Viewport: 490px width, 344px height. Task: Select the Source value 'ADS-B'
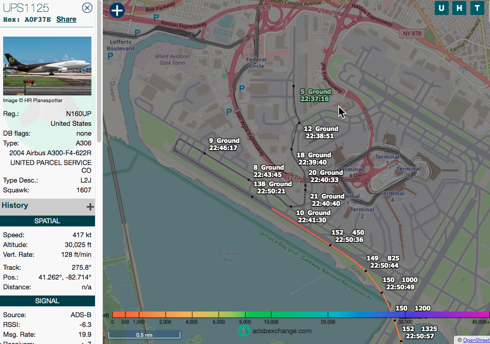[81, 315]
